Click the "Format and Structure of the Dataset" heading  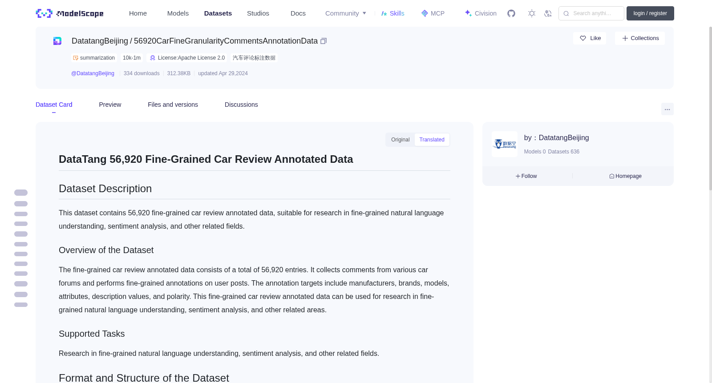(144, 378)
